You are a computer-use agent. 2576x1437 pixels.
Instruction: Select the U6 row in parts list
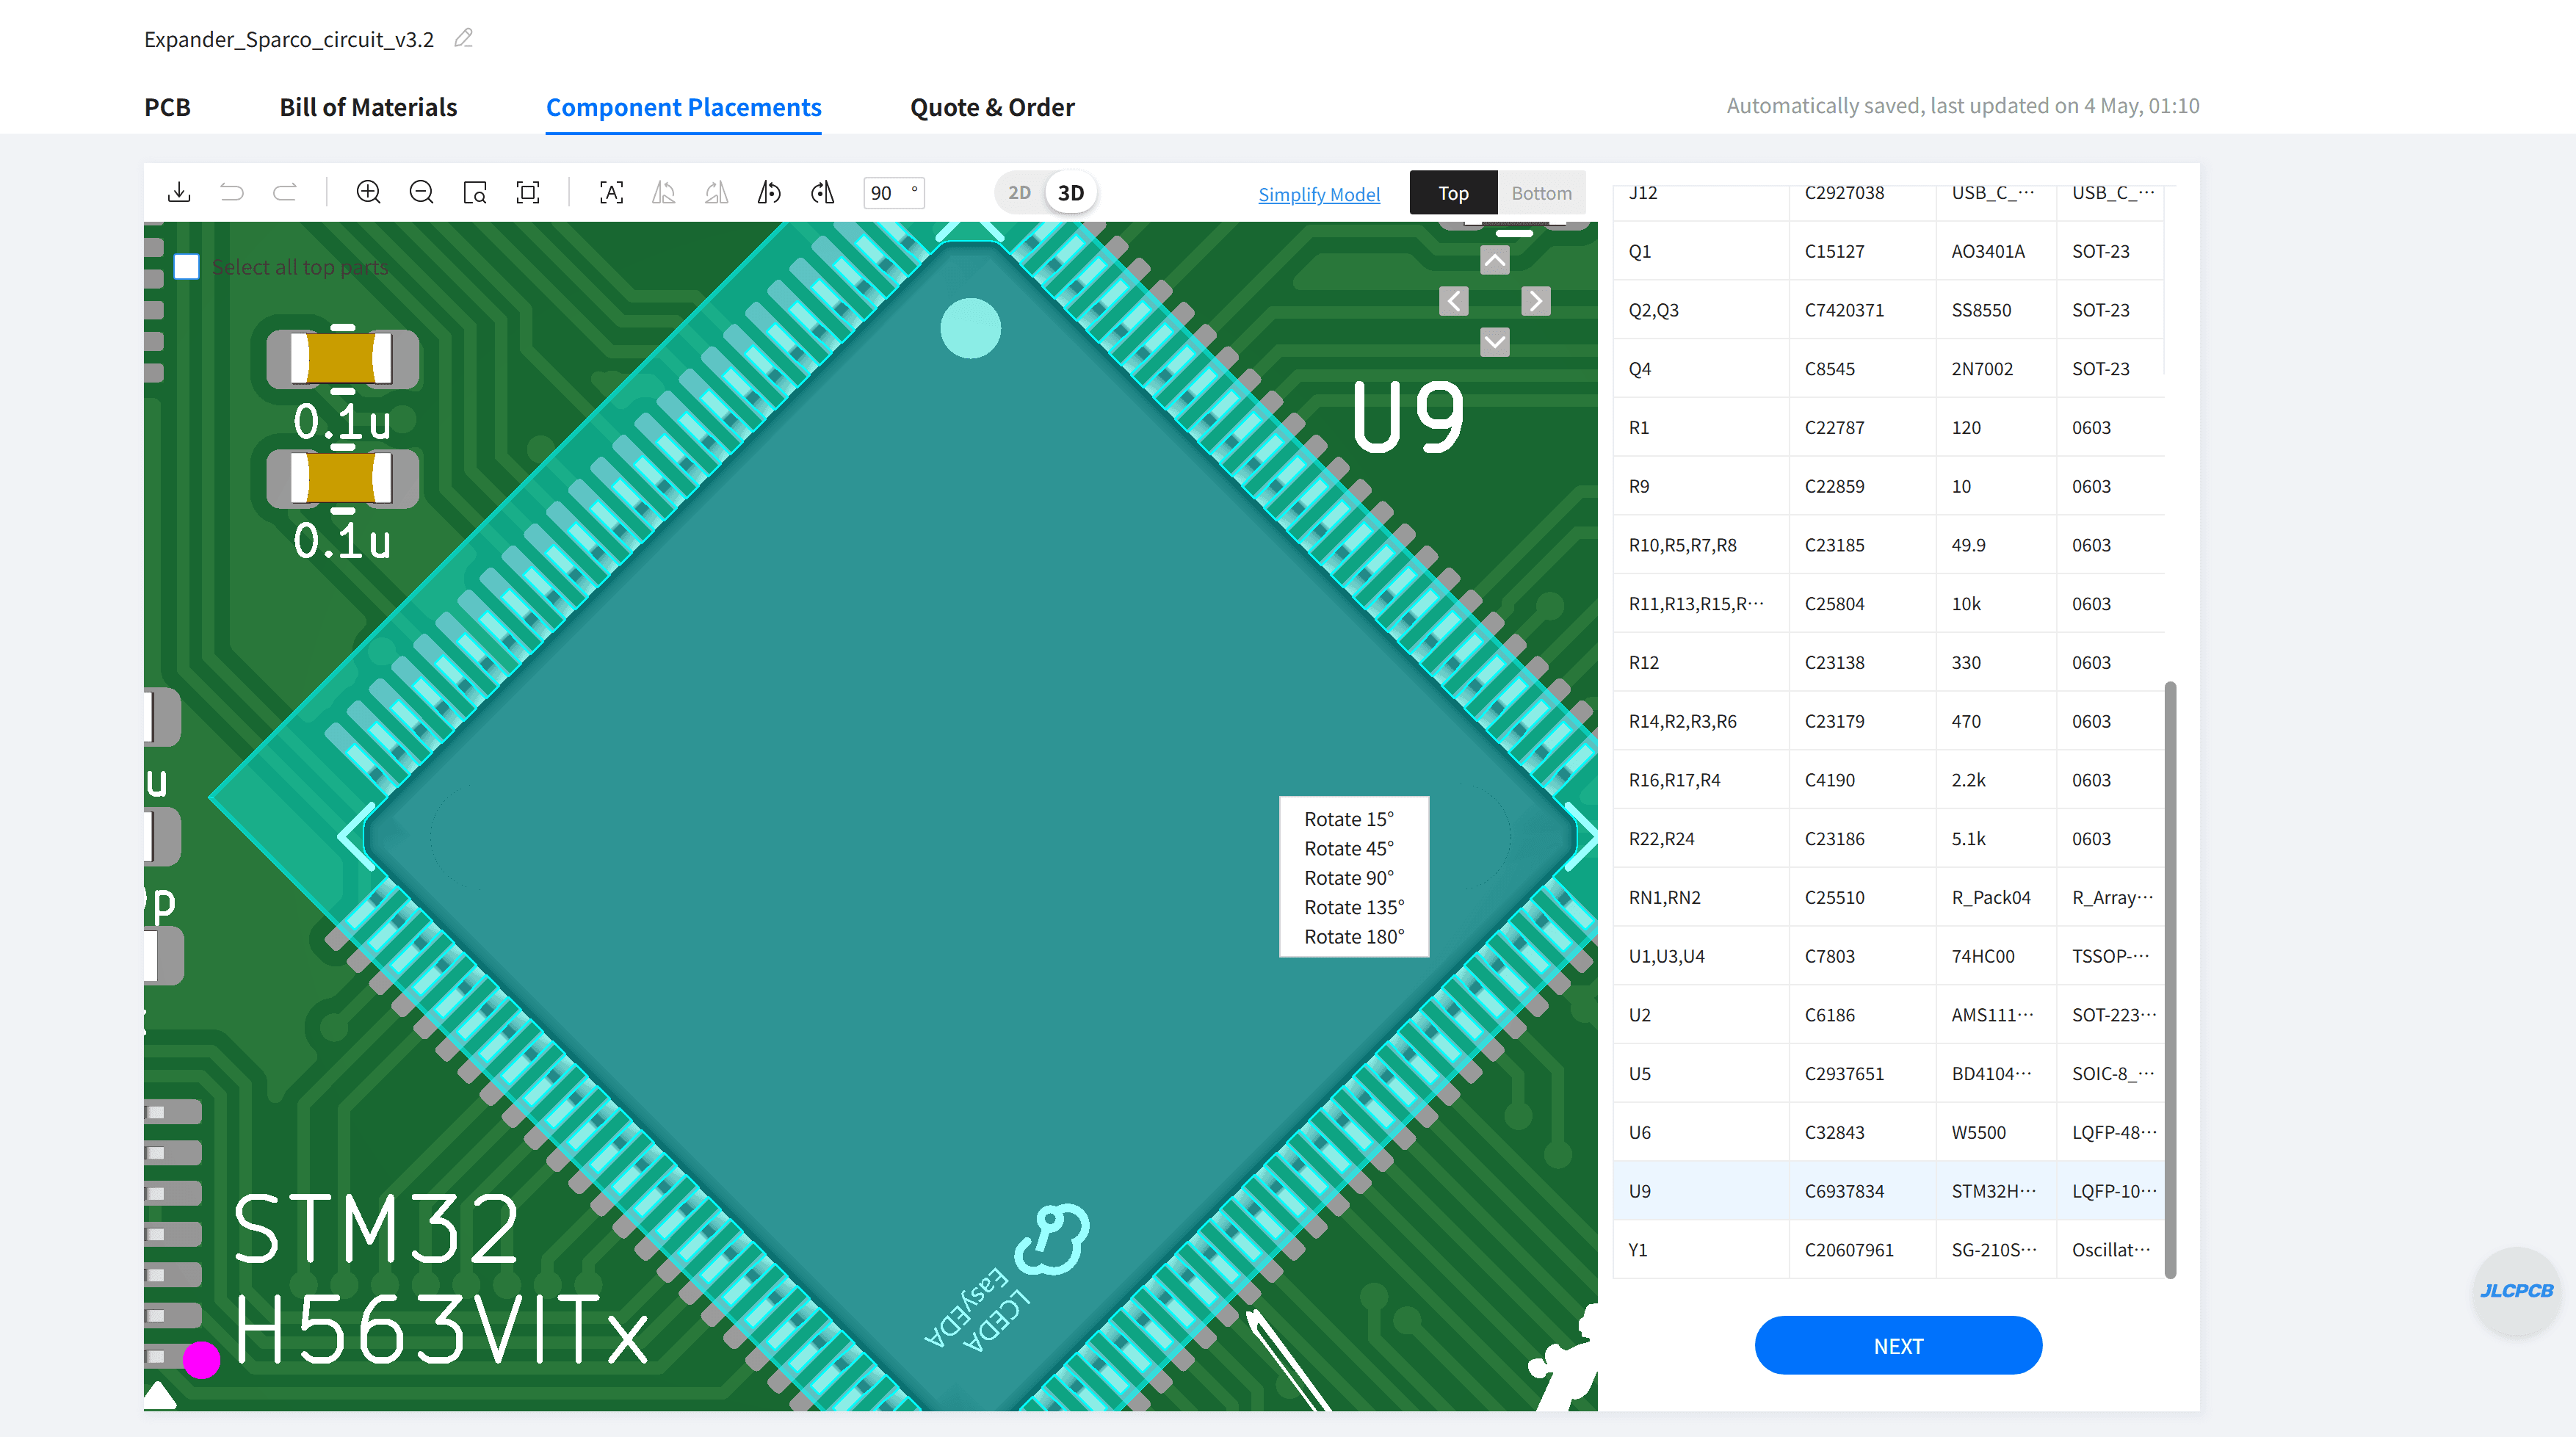[x=1888, y=1132]
